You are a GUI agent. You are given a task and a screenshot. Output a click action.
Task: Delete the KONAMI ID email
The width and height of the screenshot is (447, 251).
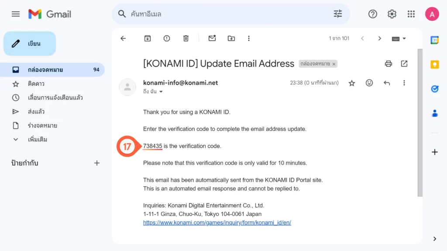tap(186, 38)
